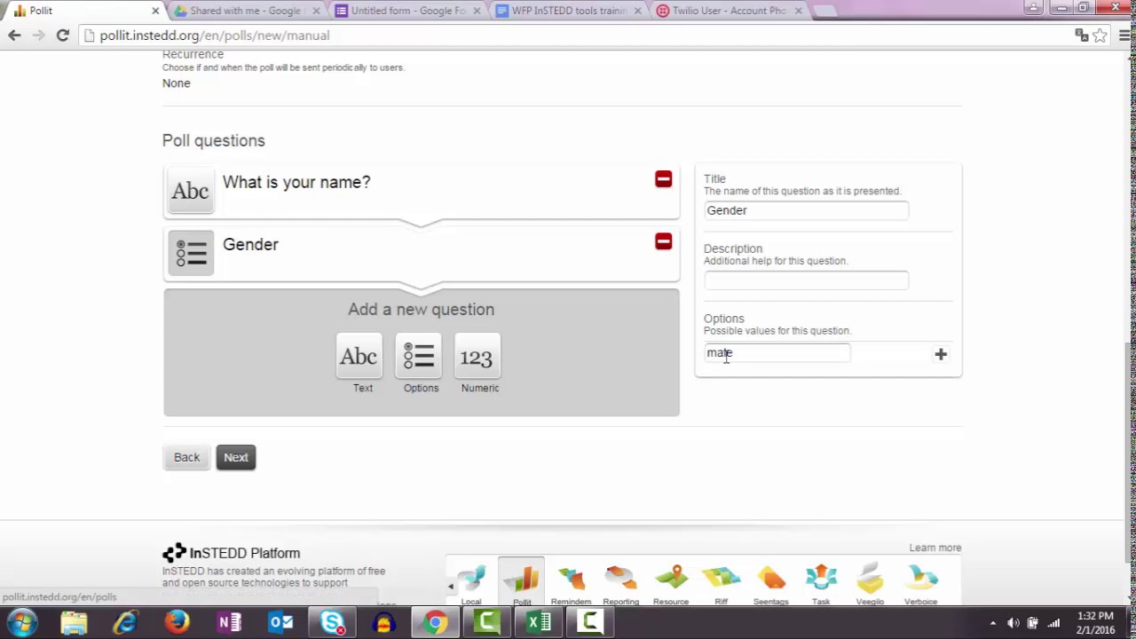Viewport: 1136px width, 639px height.
Task: Open the Local platform tool
Action: coord(471,584)
